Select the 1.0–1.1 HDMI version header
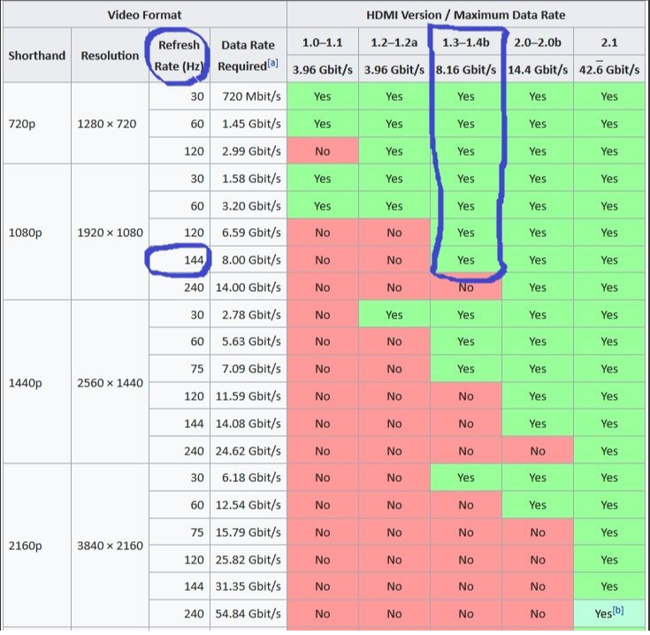This screenshot has height=635, width=650. click(323, 42)
